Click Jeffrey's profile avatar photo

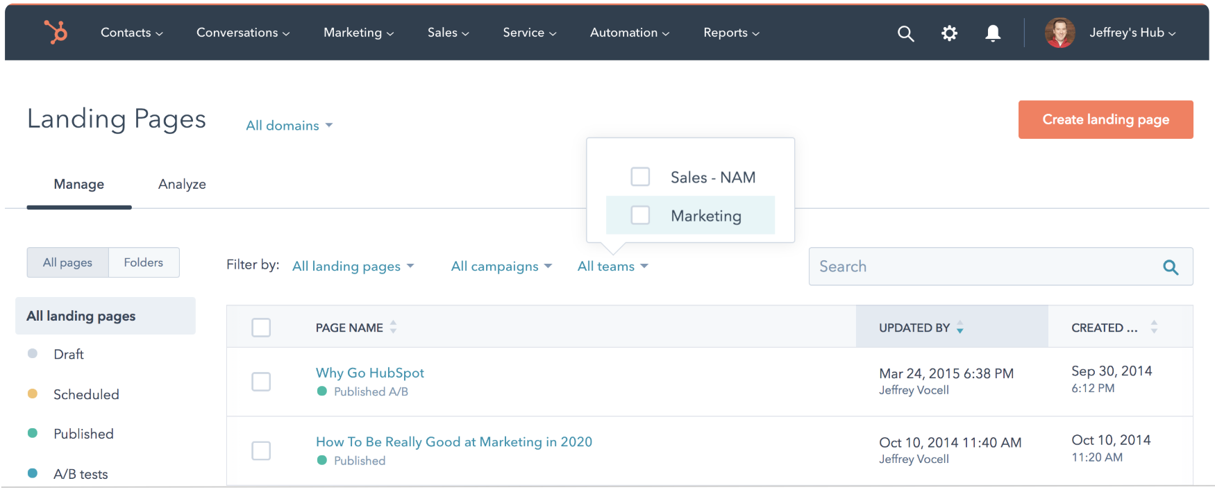[x=1059, y=33]
